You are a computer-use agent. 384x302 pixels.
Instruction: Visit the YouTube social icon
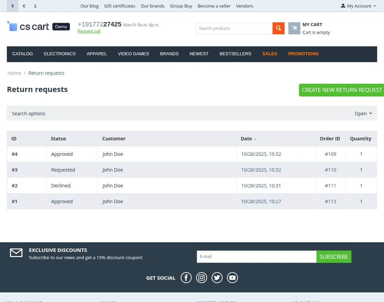(x=232, y=278)
